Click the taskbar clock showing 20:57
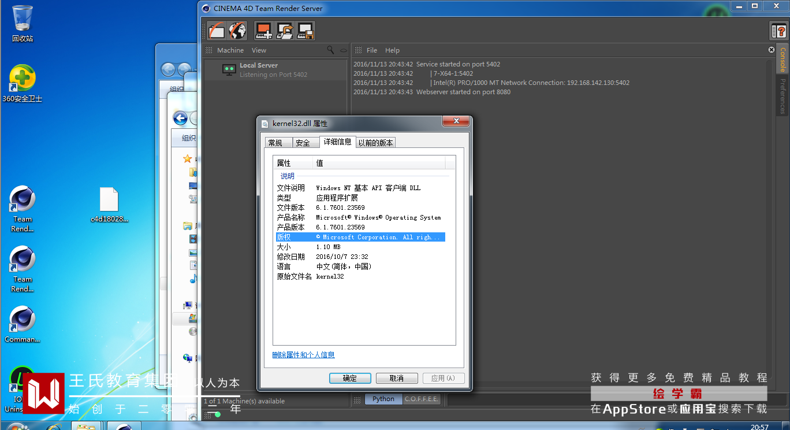The height and width of the screenshot is (430, 790). pos(759,427)
